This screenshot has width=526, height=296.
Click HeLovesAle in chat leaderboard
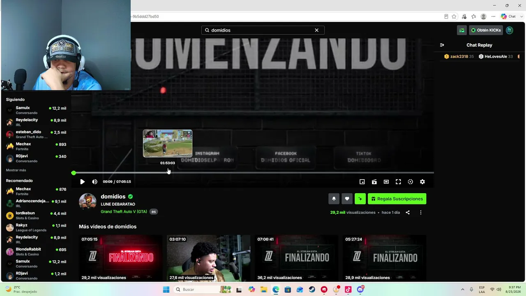[496, 56]
